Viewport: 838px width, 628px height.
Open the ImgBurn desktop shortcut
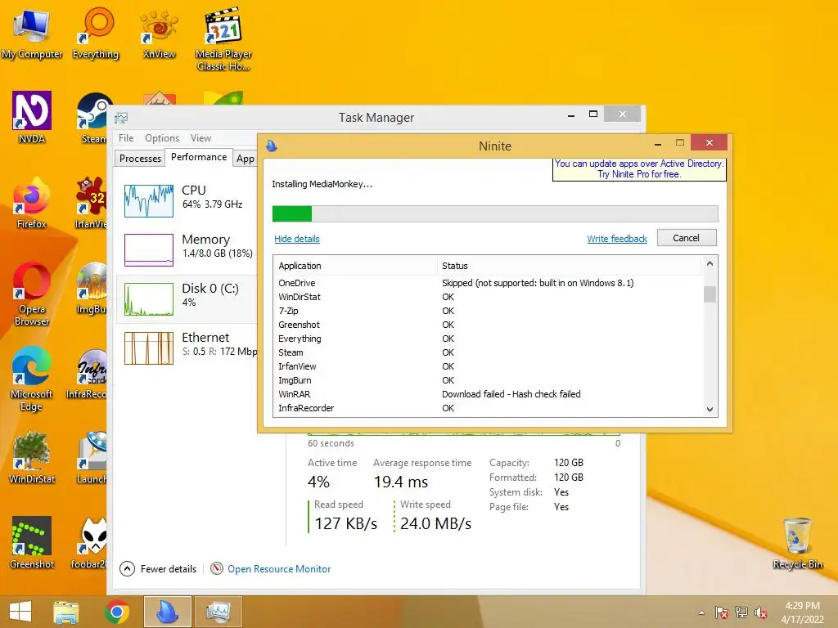click(91, 289)
